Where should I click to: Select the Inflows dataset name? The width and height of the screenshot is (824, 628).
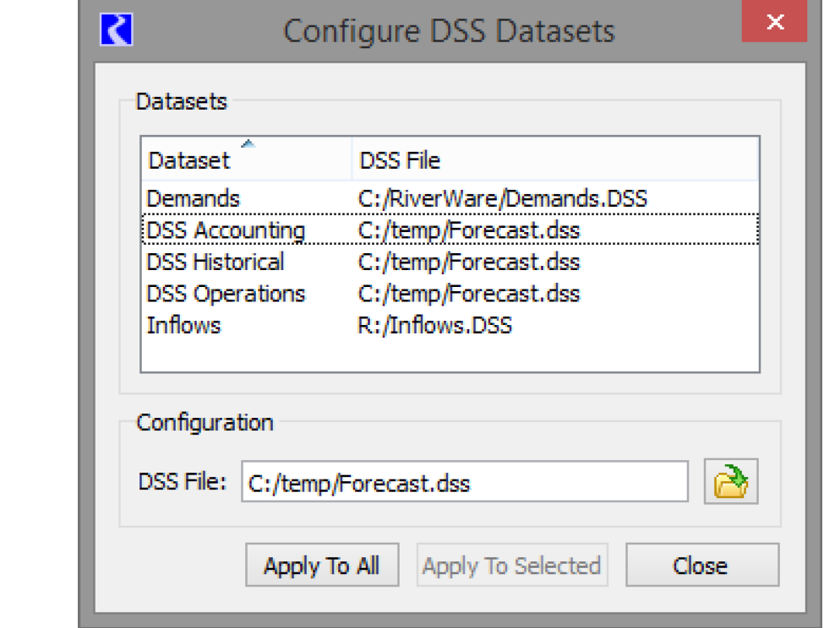click(x=183, y=325)
